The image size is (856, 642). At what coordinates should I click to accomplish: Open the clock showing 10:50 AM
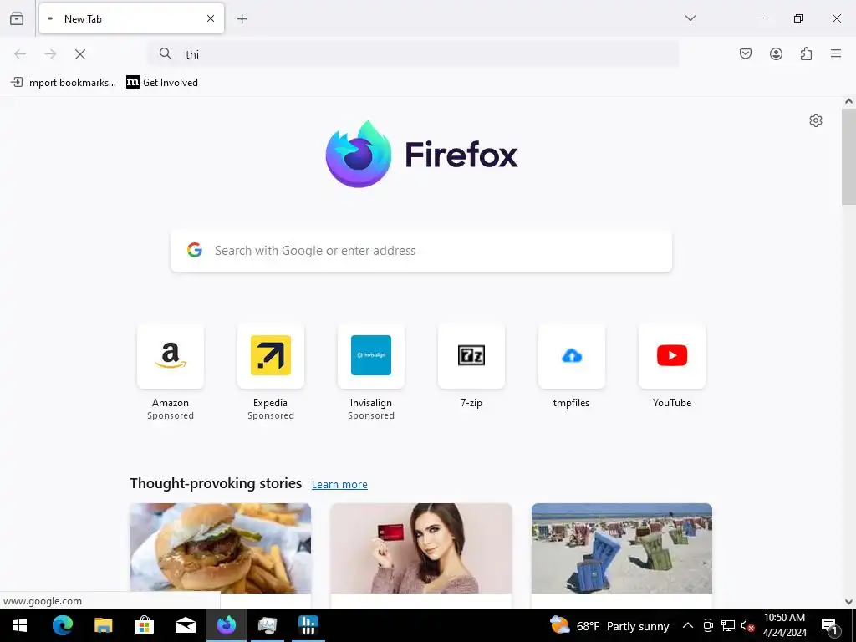point(784,625)
